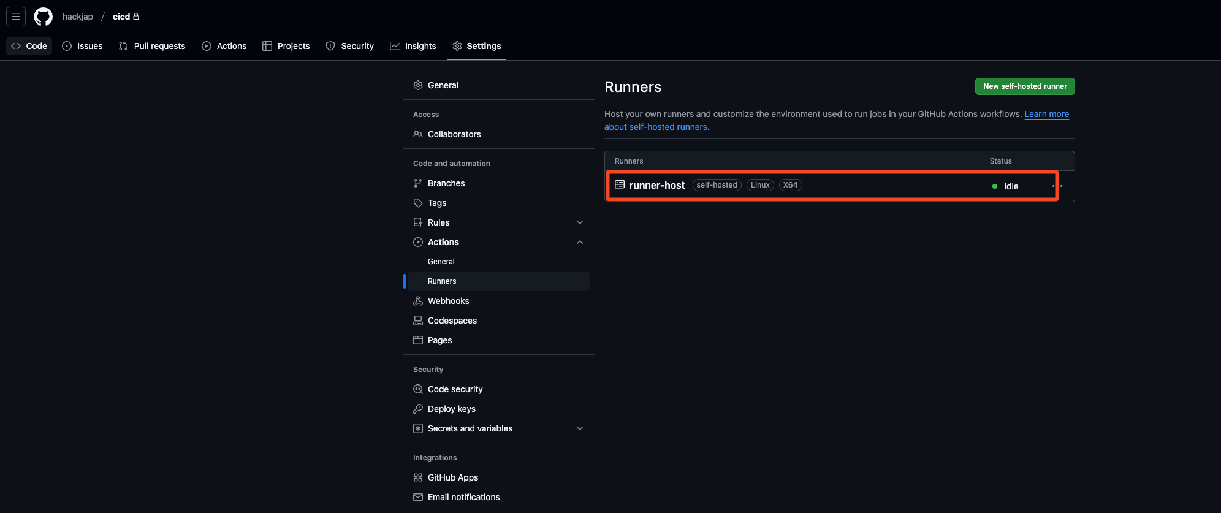This screenshot has width=1221, height=513.
Task: Collapse the Actions section chevron
Action: point(580,242)
